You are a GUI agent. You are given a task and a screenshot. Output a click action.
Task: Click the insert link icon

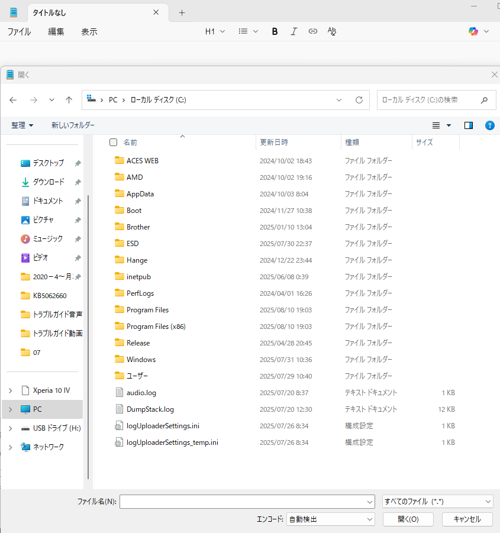[312, 31]
